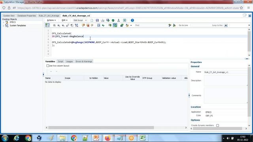Toggle the line numbers icon in script toolbar
The image size is (253, 142).
coord(47,25)
